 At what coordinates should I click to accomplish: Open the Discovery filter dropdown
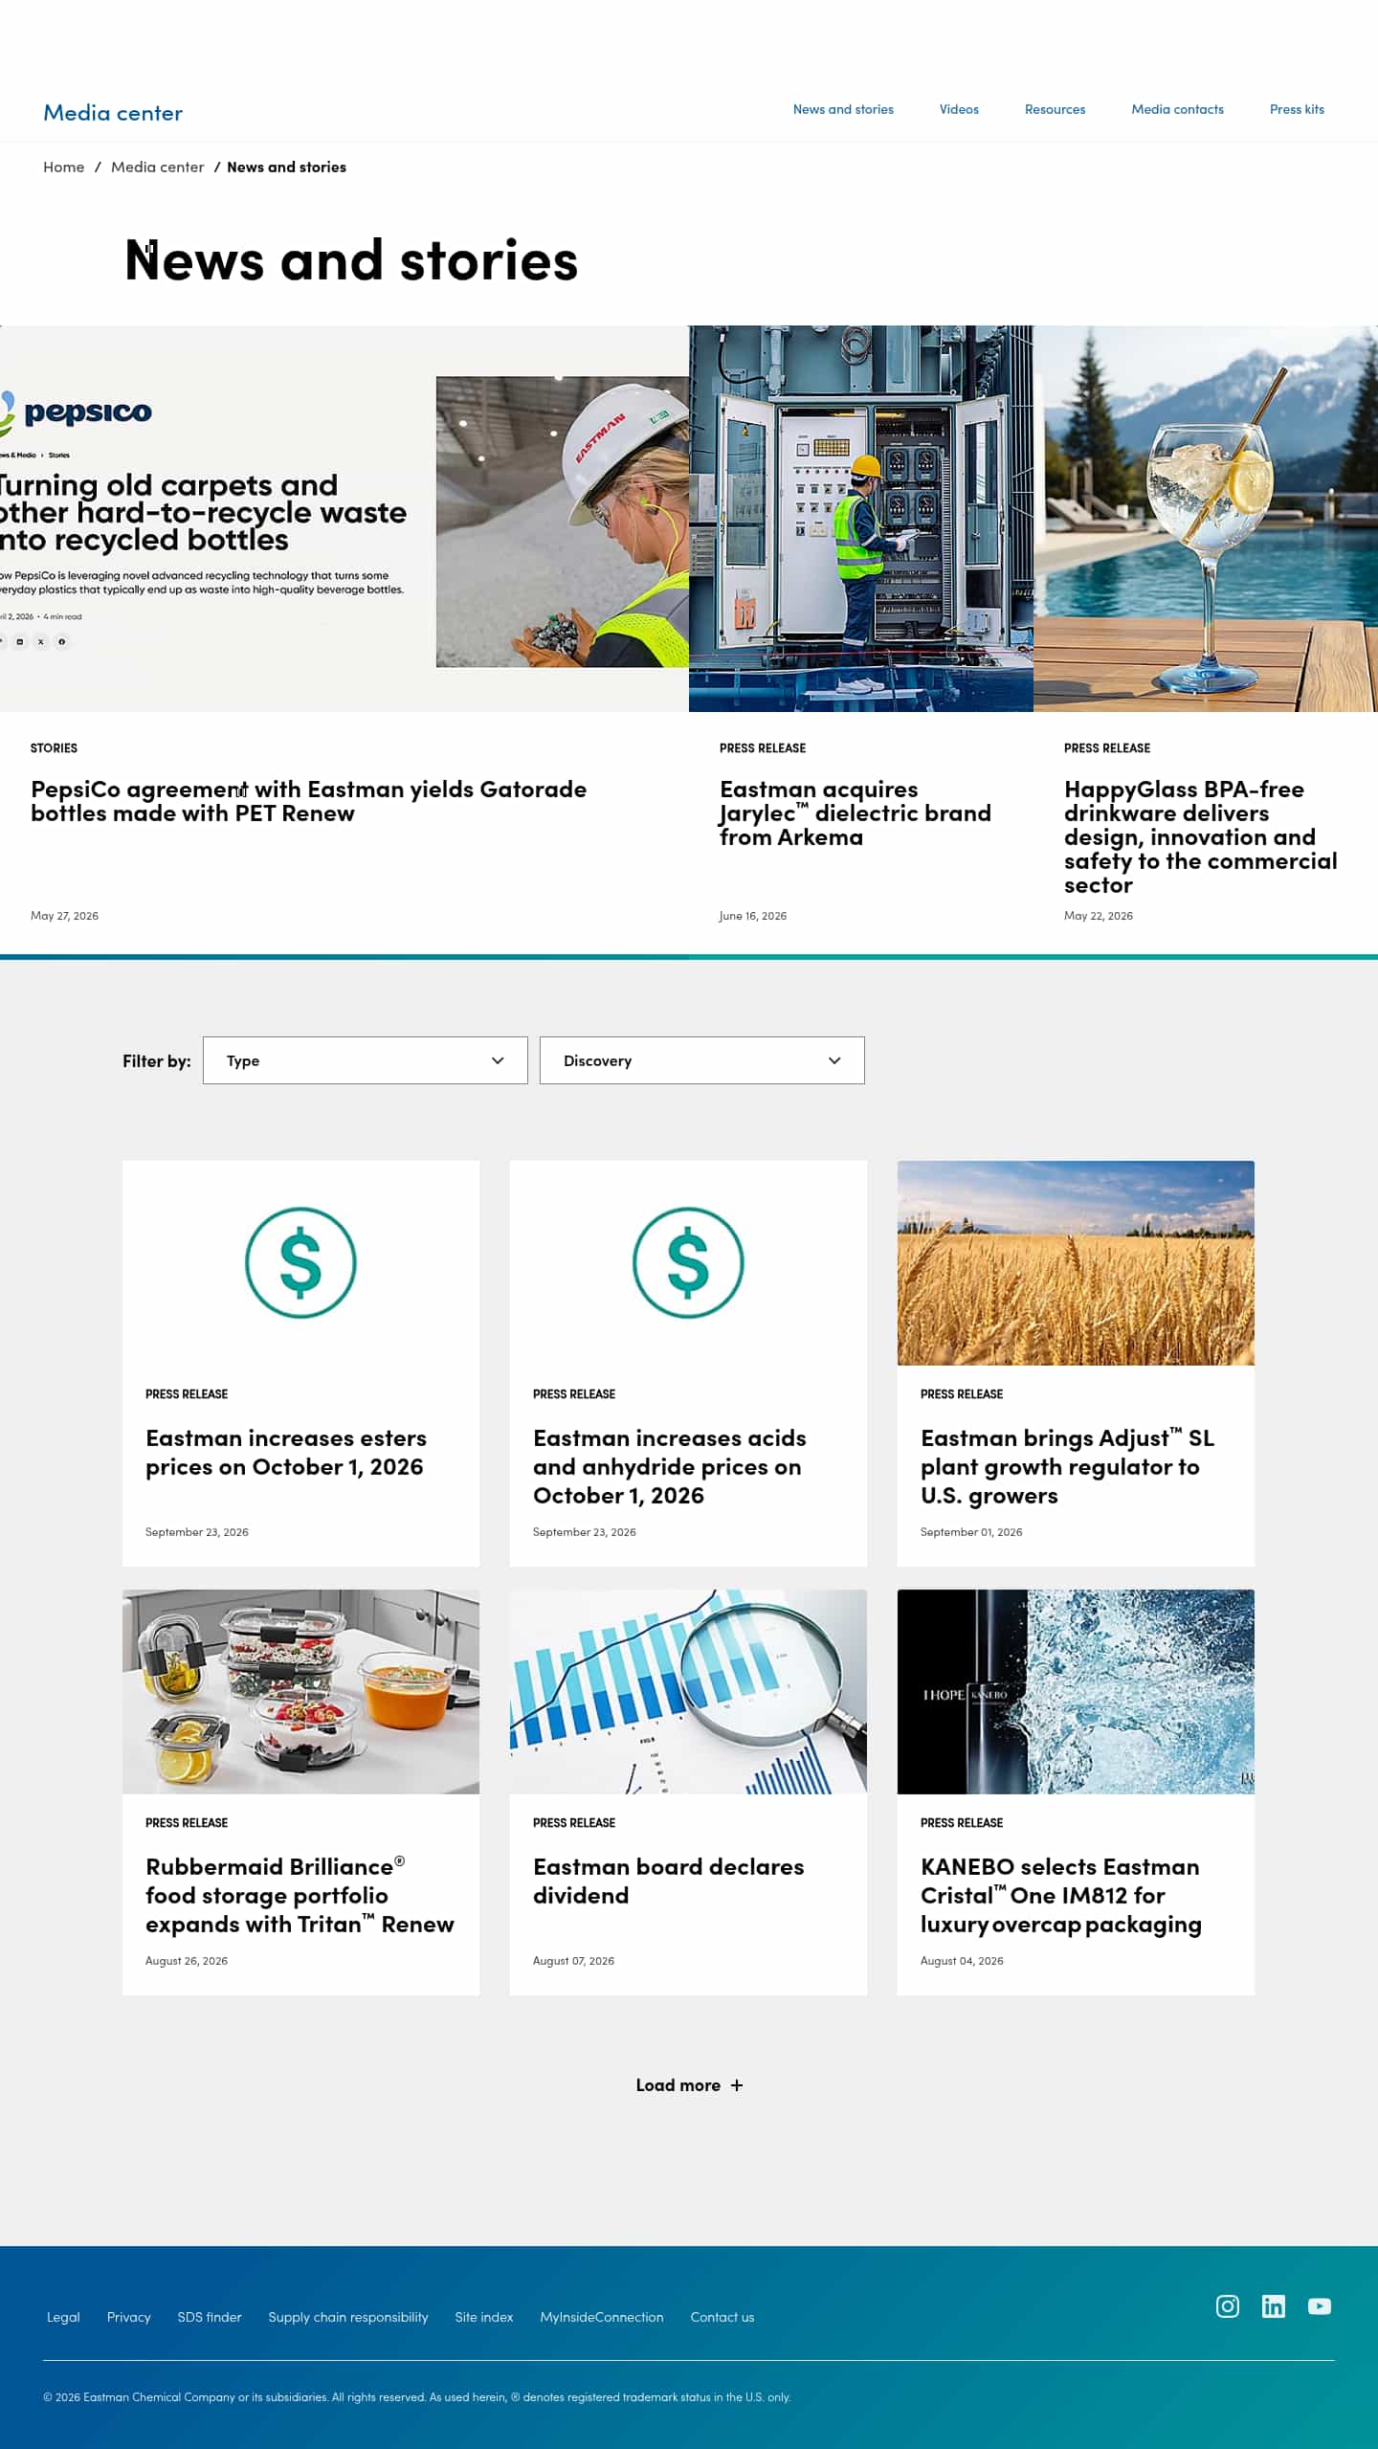click(701, 1059)
